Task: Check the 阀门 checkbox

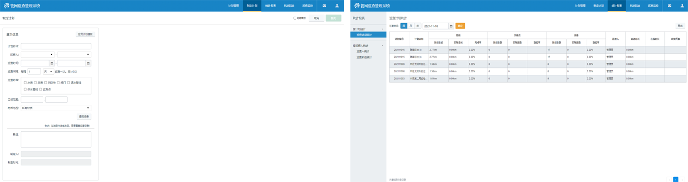Action: click(58, 83)
